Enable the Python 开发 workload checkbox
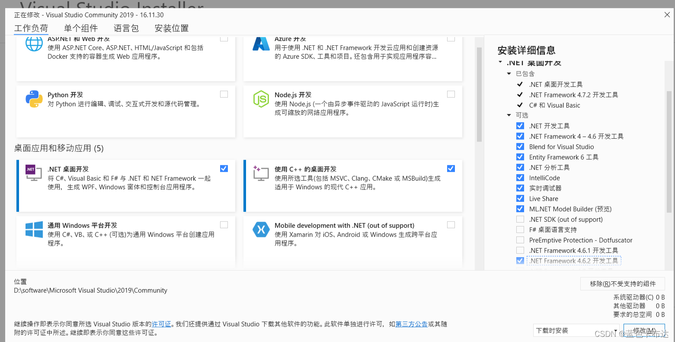Image resolution: width=675 pixels, height=342 pixels. point(224,94)
